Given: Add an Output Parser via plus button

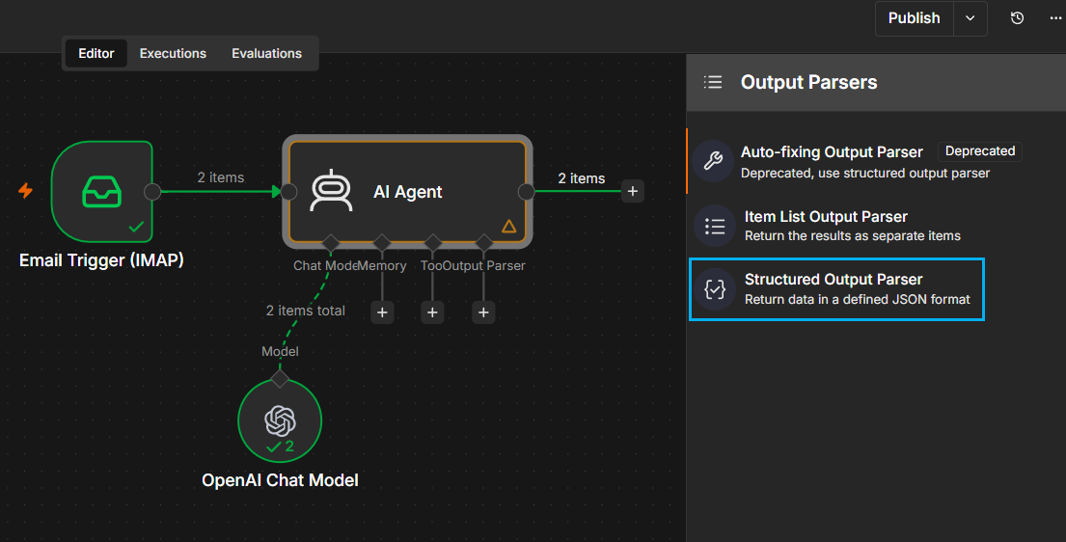Looking at the screenshot, I should pyautogui.click(x=483, y=312).
